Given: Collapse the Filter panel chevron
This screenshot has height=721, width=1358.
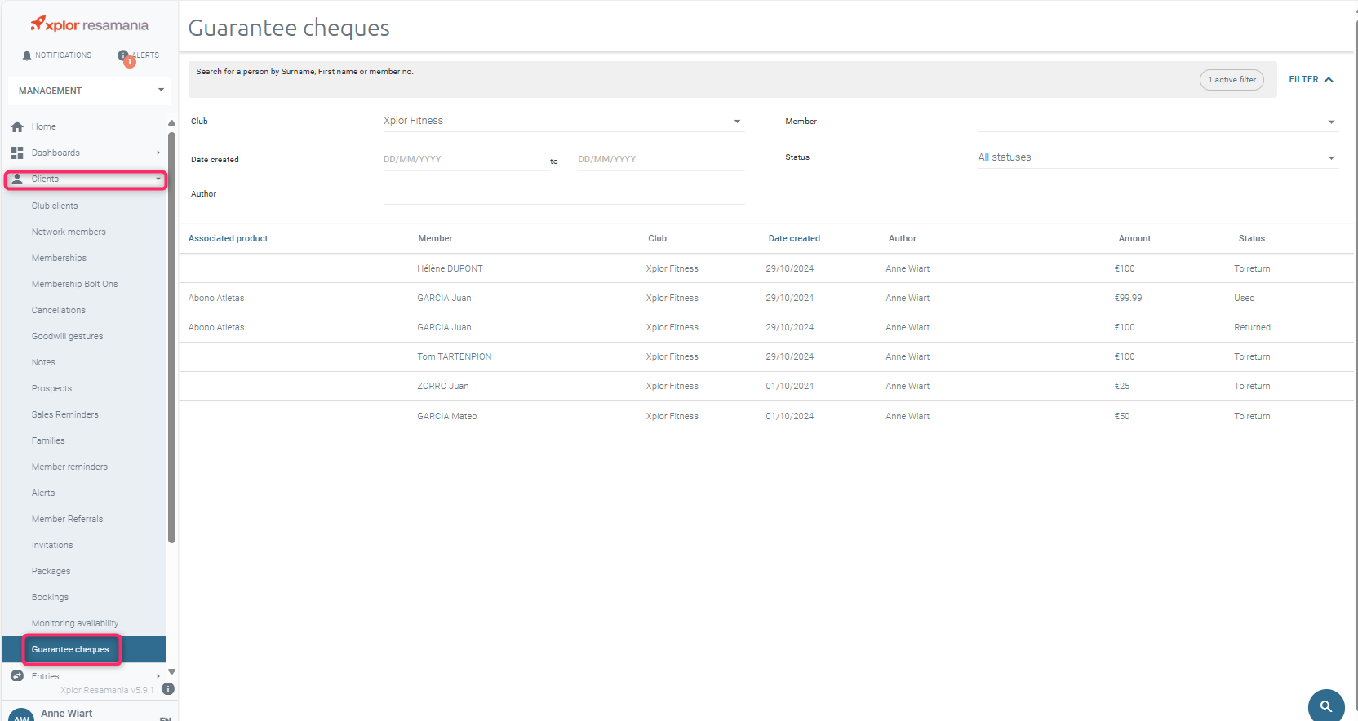Looking at the screenshot, I should tap(1329, 80).
